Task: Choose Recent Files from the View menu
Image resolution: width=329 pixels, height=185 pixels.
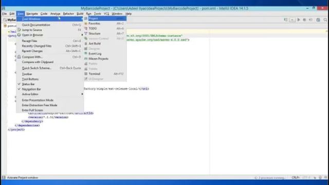Action: pos(30,41)
